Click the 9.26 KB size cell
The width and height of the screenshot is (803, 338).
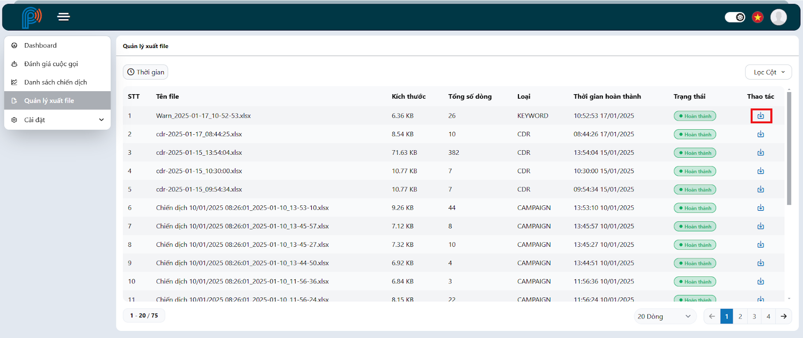point(403,208)
